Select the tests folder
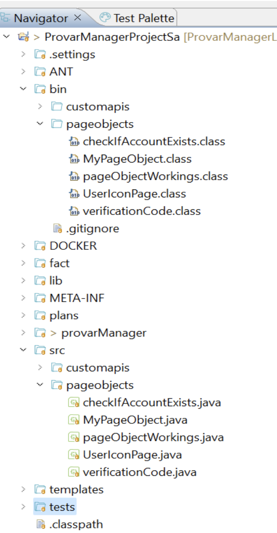 (x=62, y=507)
